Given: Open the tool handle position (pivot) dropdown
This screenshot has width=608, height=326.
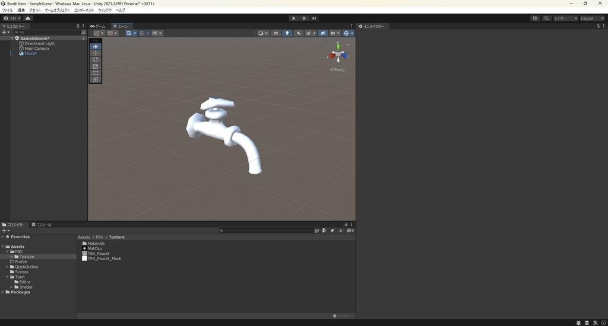Looking at the screenshot, I should pos(99,33).
